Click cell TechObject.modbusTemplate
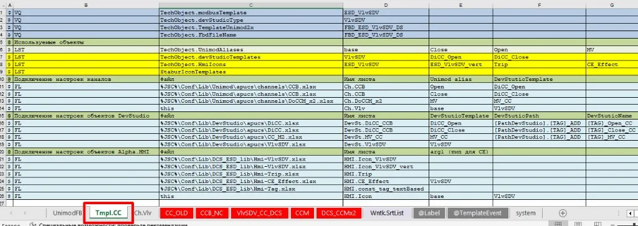 pyautogui.click(x=251, y=12)
